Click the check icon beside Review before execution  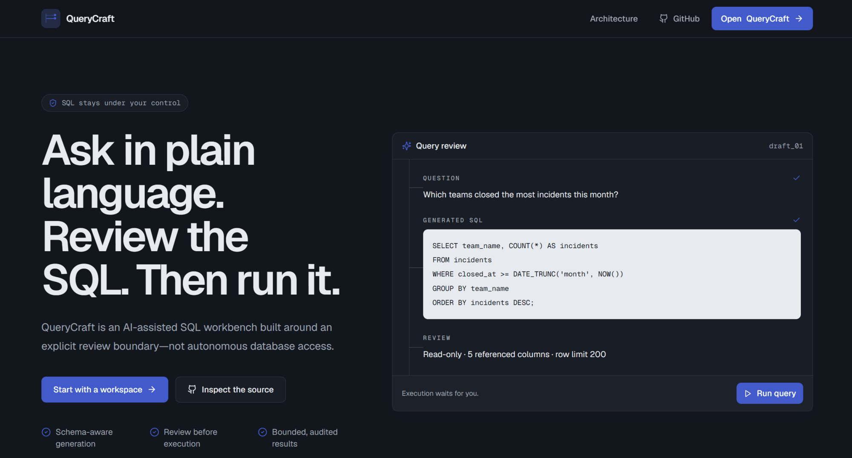(155, 432)
